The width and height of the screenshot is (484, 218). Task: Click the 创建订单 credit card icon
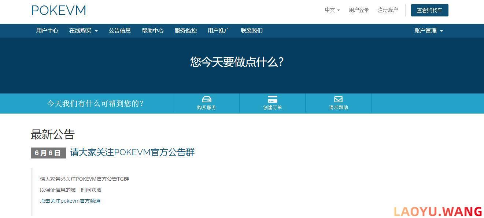point(273,99)
